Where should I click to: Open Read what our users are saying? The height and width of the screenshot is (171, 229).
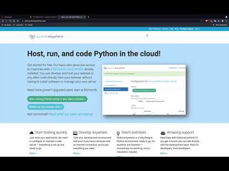pos(71,114)
